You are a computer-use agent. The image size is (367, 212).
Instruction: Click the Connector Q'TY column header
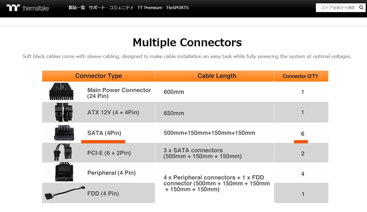(300, 76)
